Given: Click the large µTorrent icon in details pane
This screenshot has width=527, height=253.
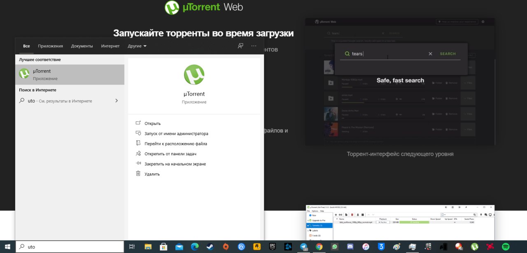Looking at the screenshot, I should tap(194, 75).
